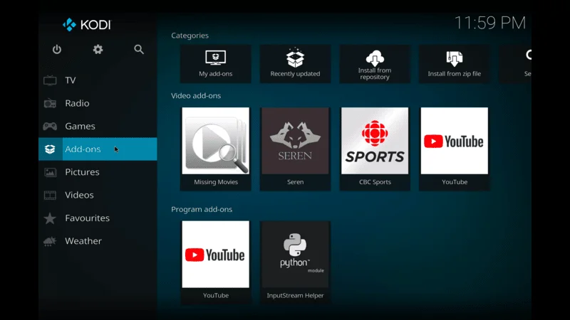Viewport: 570px width, 320px height.
Task: Click the 11:59 PM clock
Action: pos(490,23)
